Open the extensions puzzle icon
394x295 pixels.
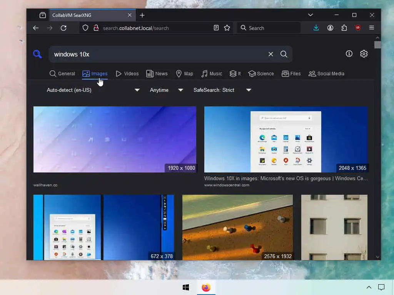pos(344,28)
